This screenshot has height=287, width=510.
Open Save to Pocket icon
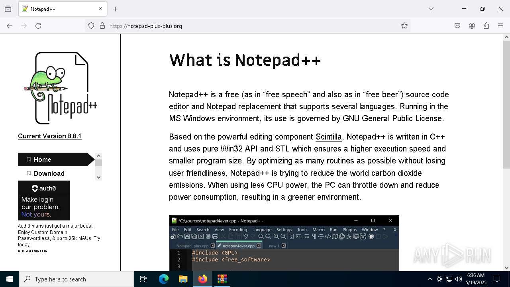[457, 26]
